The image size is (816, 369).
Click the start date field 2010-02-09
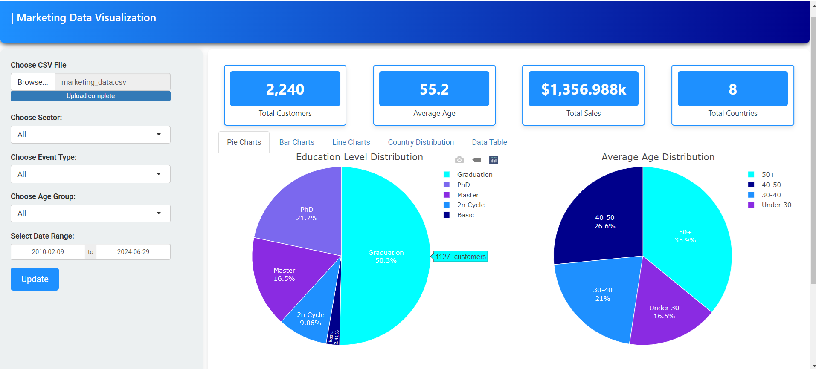pos(48,252)
